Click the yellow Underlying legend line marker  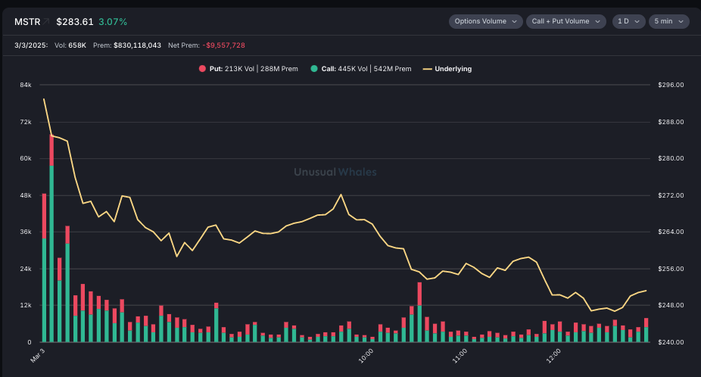coord(427,69)
